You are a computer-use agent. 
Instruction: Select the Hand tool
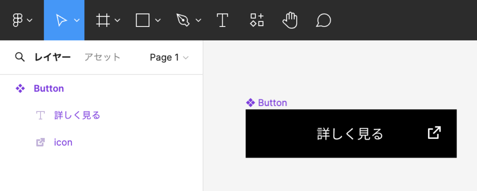[290, 20]
